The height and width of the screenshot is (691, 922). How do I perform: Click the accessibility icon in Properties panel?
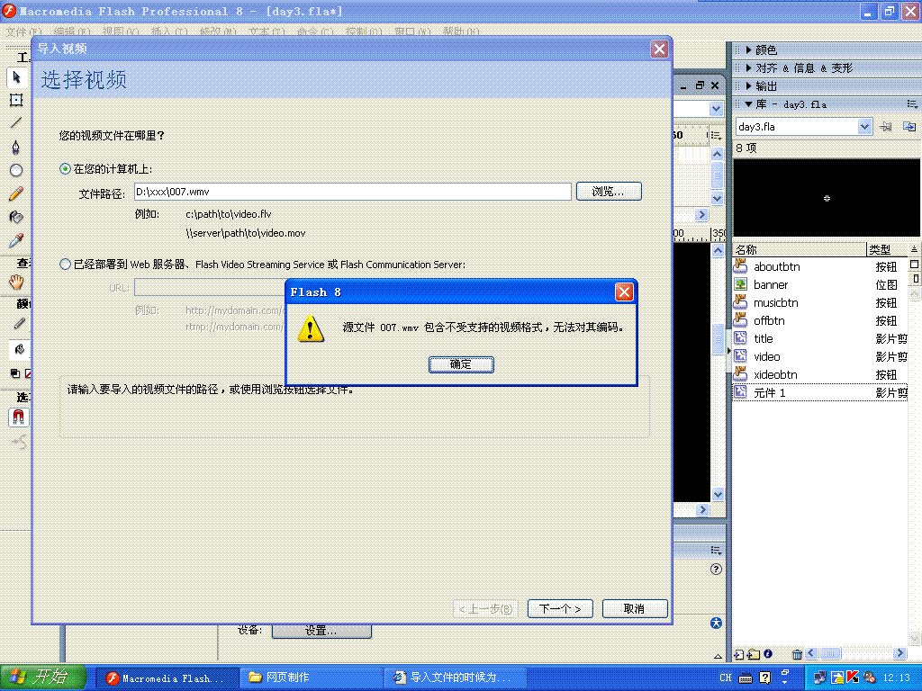click(716, 623)
